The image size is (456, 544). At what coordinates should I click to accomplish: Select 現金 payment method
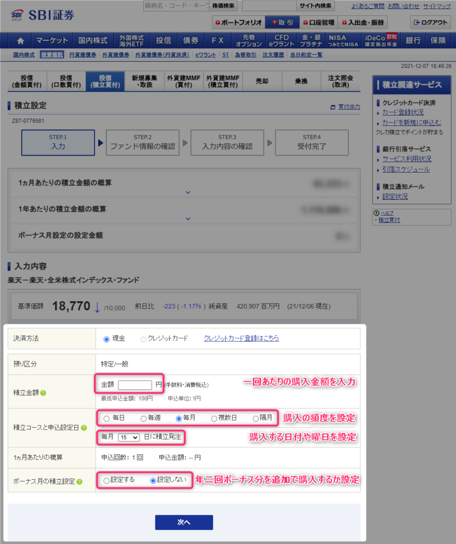(x=107, y=339)
